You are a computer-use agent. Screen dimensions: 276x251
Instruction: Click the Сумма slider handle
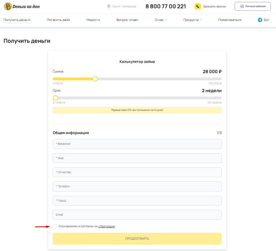pyautogui.click(x=95, y=79)
